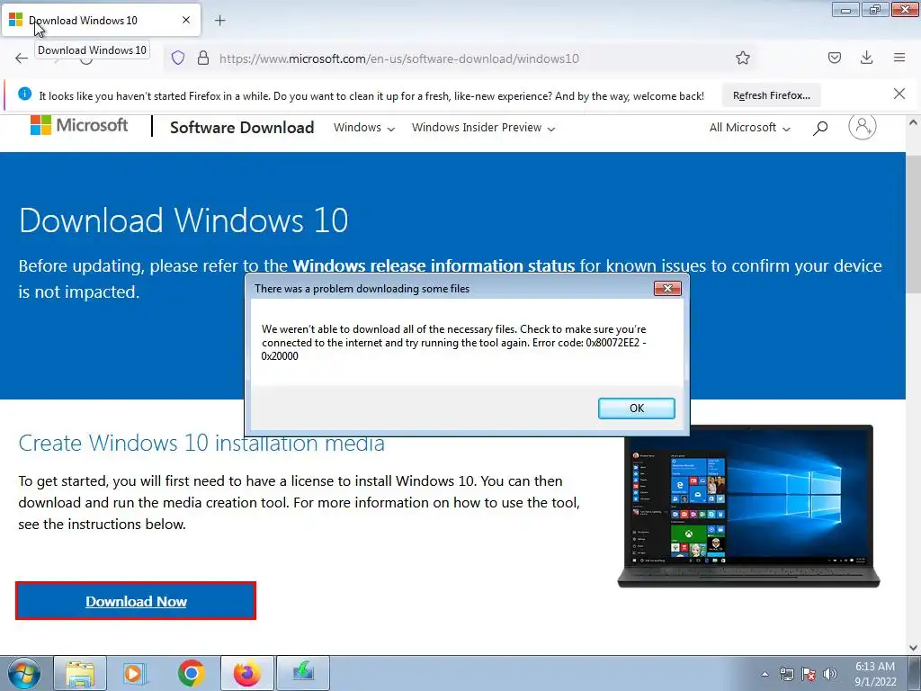Open the Save to Pocket icon
Image resolution: width=921 pixels, height=691 pixels.
[834, 58]
